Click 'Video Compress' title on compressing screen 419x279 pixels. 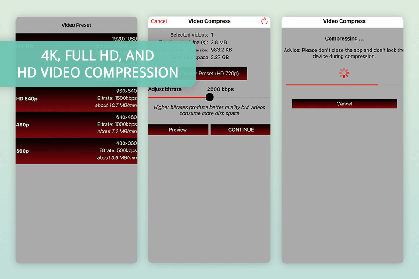(x=344, y=21)
